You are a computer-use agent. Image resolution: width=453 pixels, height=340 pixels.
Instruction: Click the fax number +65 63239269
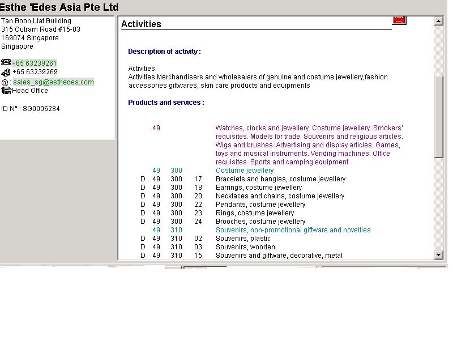point(35,73)
